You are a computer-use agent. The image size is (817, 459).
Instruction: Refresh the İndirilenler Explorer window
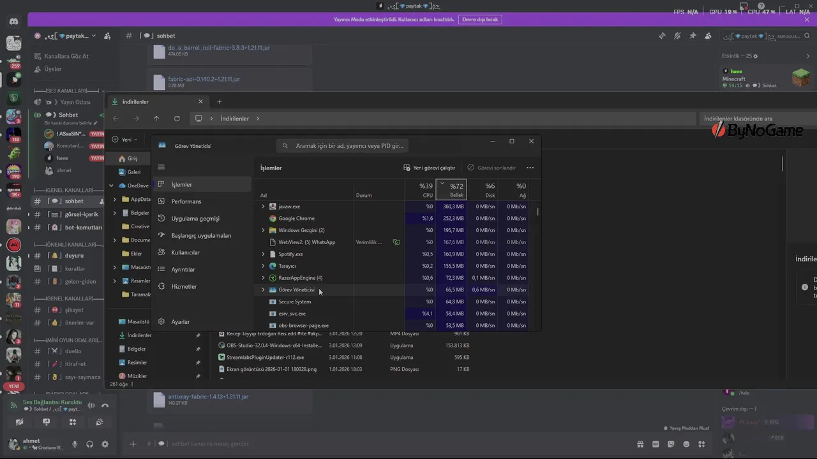click(x=177, y=119)
